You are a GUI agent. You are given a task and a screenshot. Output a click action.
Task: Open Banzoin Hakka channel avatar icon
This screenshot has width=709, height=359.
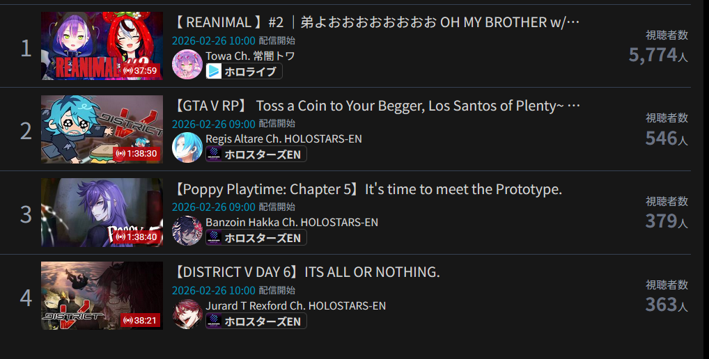coord(187,231)
